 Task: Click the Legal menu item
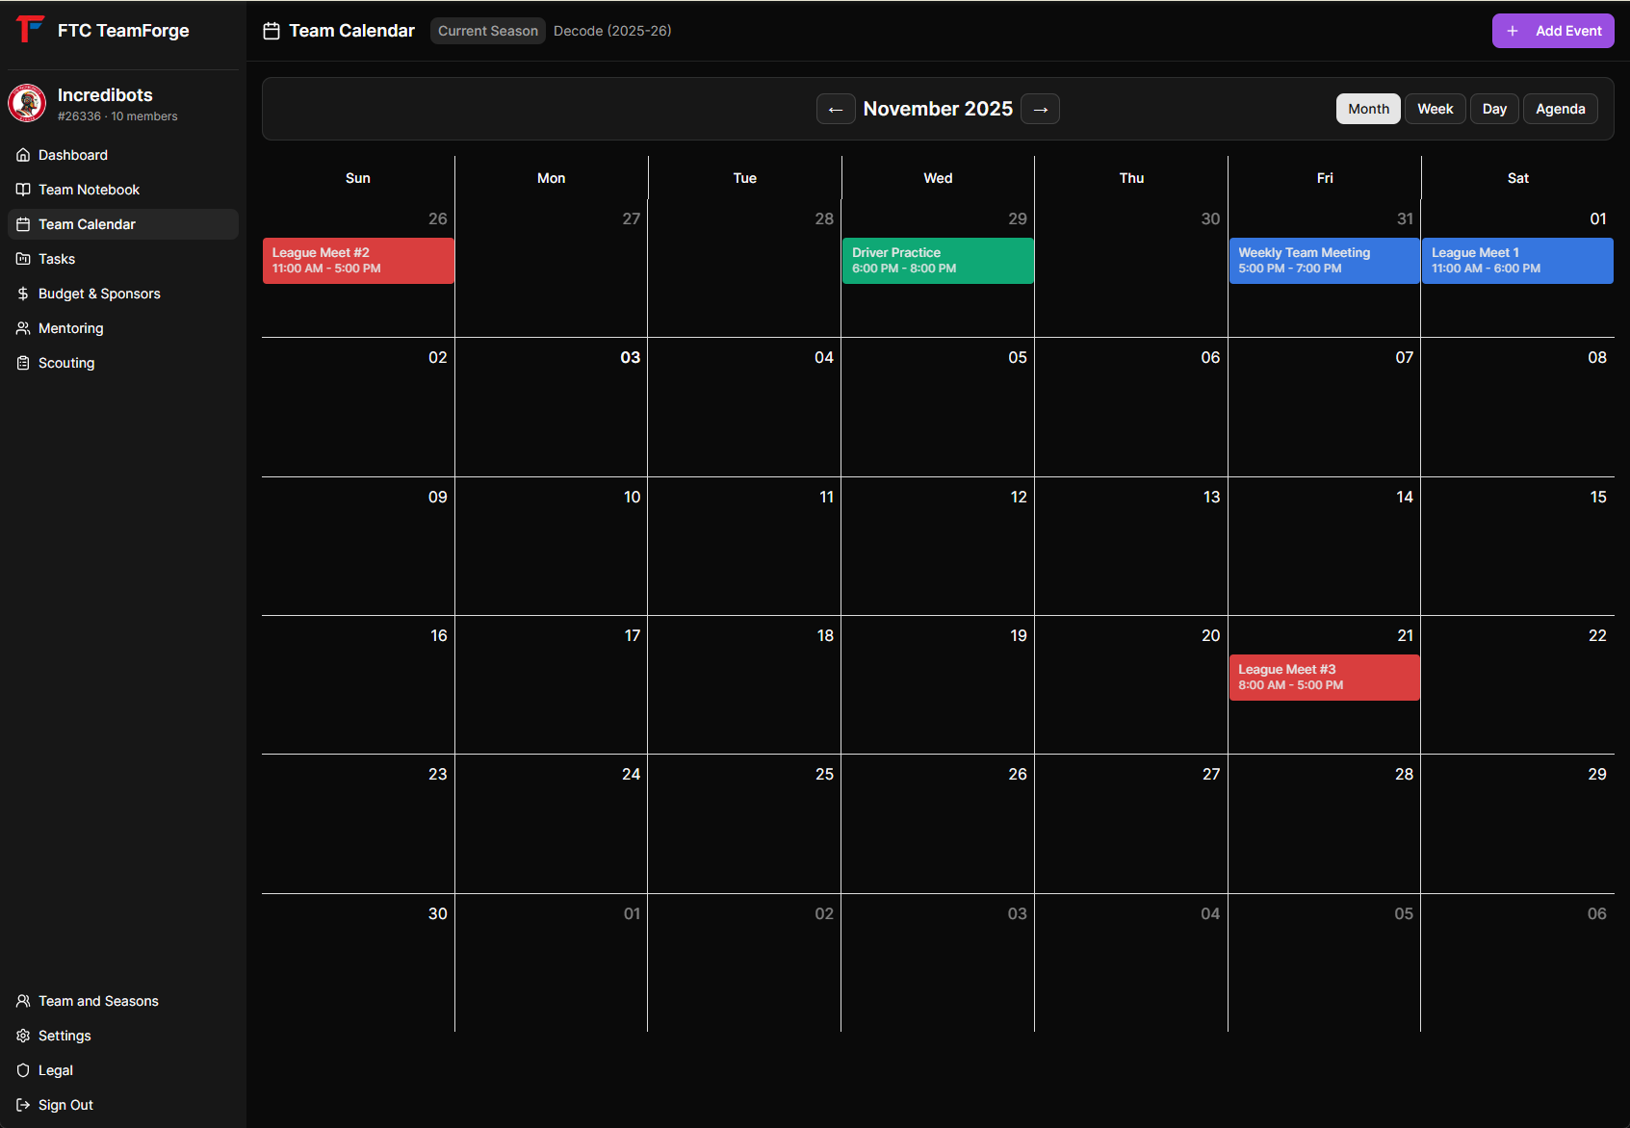(x=56, y=1070)
